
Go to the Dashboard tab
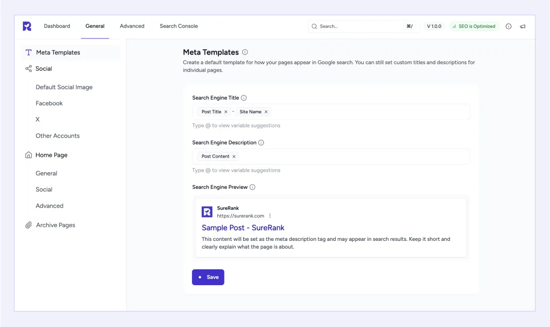point(57,26)
